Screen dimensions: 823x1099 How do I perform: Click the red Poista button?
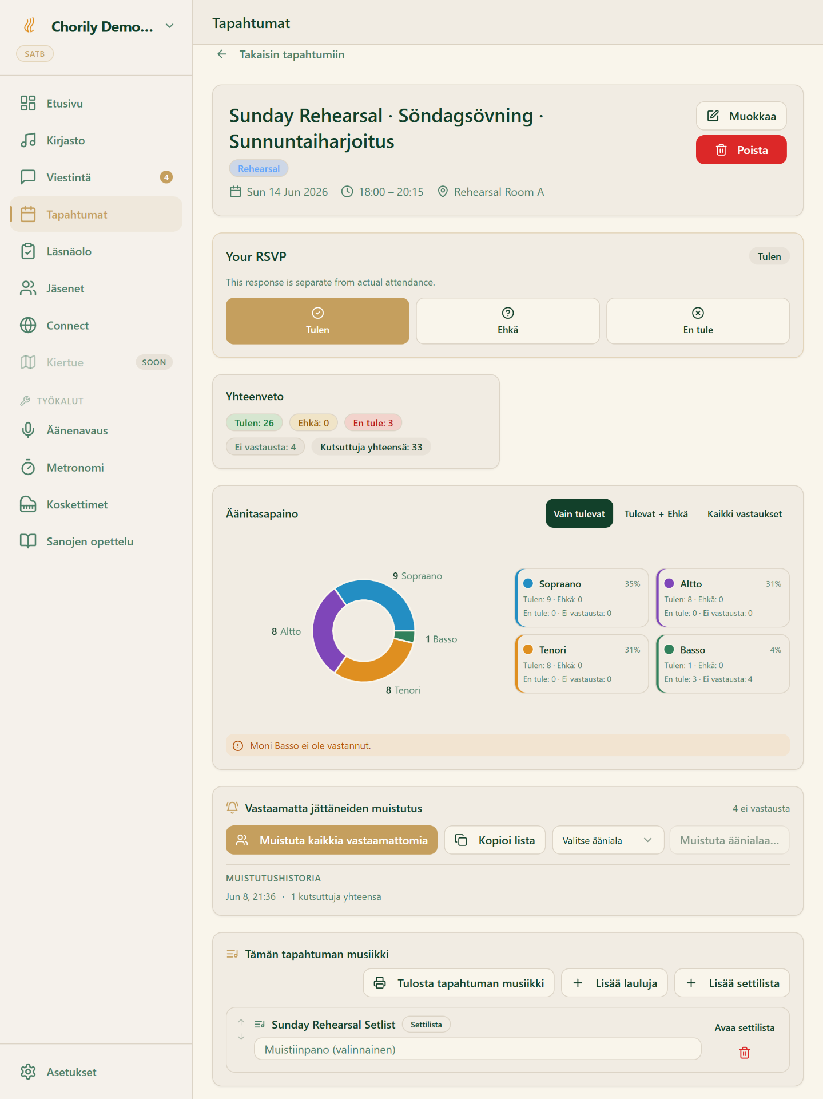coord(741,150)
